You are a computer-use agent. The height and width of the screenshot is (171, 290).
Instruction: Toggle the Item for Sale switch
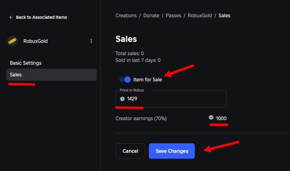coord(125,79)
